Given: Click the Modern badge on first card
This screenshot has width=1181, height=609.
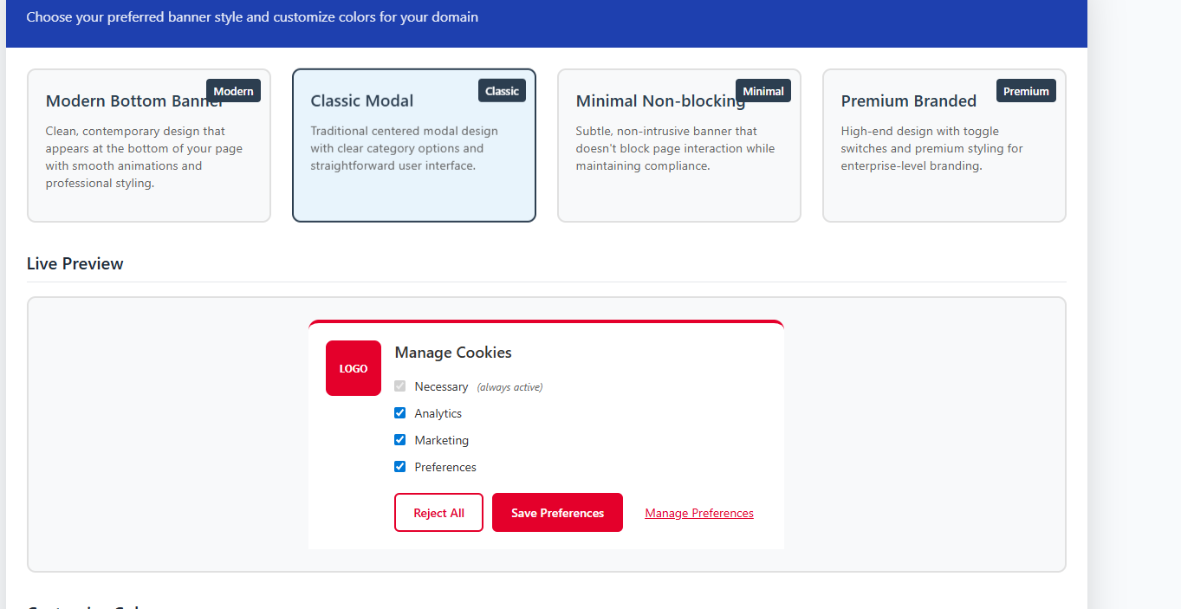Looking at the screenshot, I should coord(233,91).
